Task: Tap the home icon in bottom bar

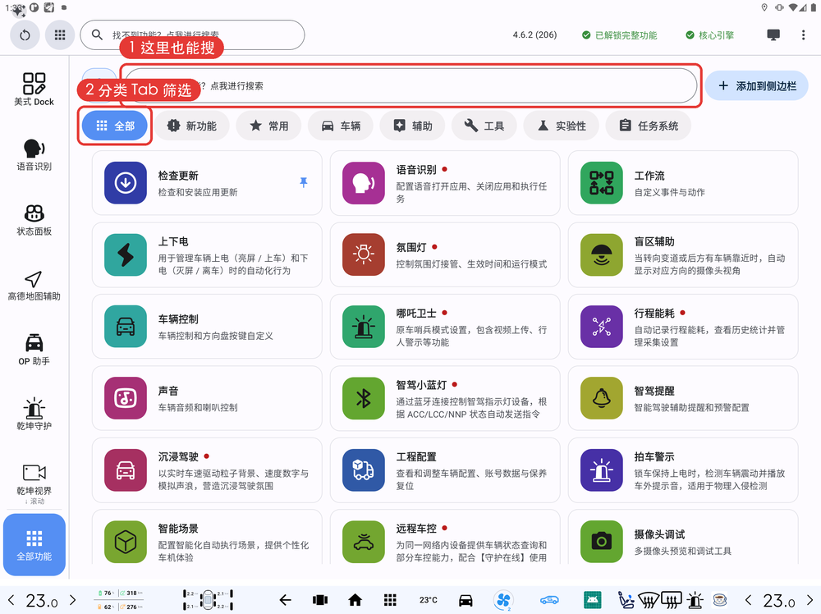Action: (355, 600)
